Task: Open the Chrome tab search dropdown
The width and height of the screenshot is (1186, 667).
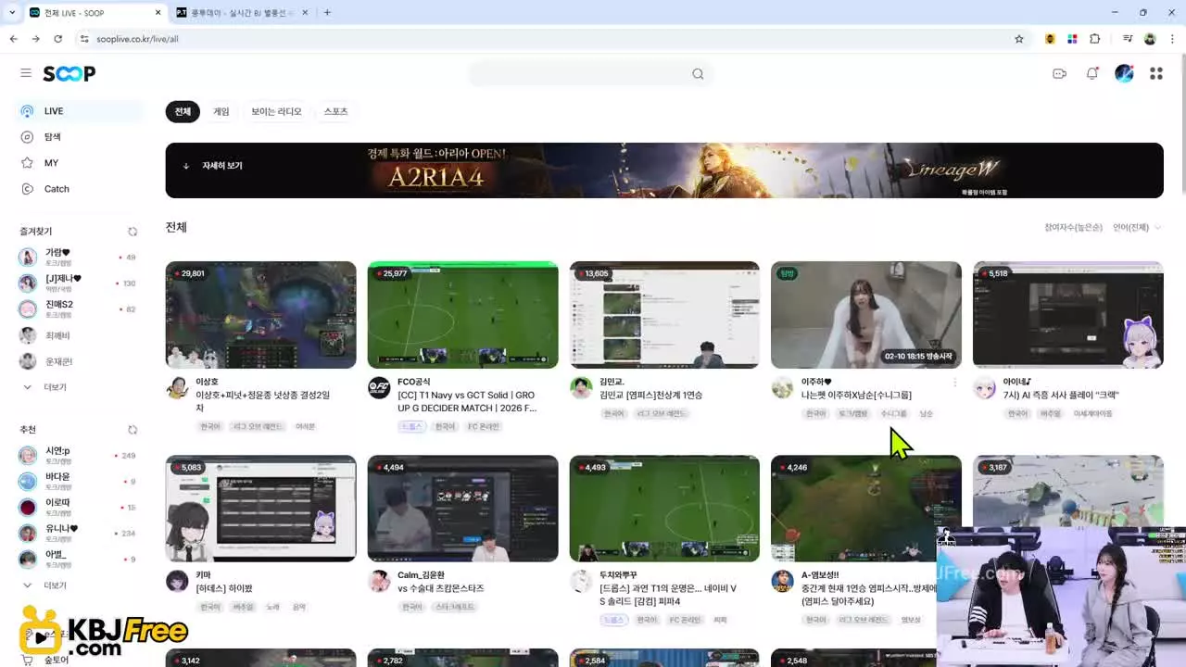Action: pyautogui.click(x=13, y=13)
